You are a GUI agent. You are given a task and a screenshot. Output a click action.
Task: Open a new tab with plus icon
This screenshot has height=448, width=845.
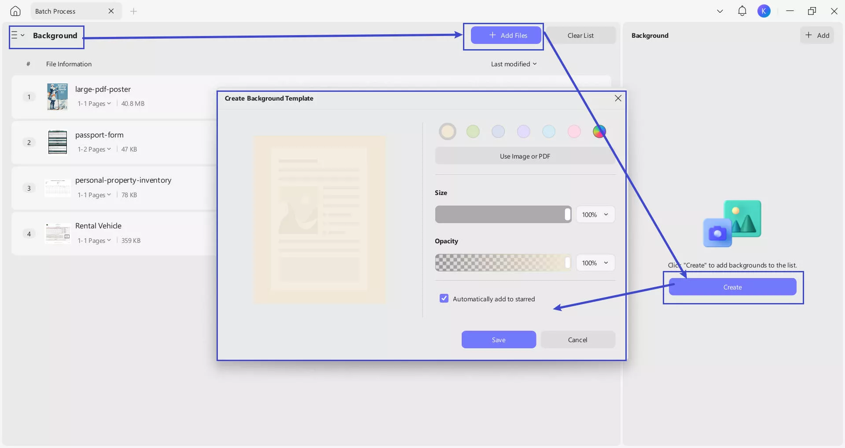(134, 11)
